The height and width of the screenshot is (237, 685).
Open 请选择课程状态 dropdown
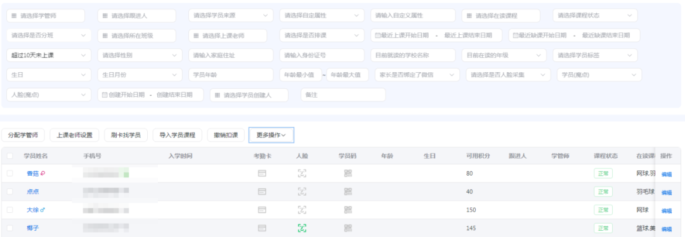[x=595, y=15]
